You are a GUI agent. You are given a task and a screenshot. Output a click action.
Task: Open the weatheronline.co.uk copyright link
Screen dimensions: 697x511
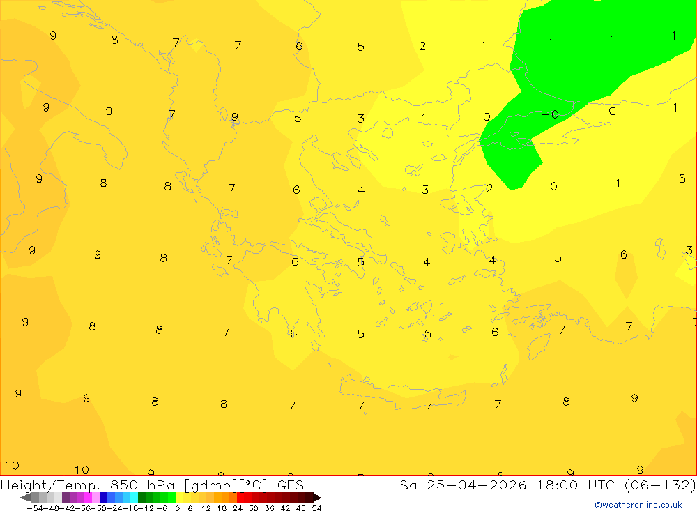click(x=638, y=505)
